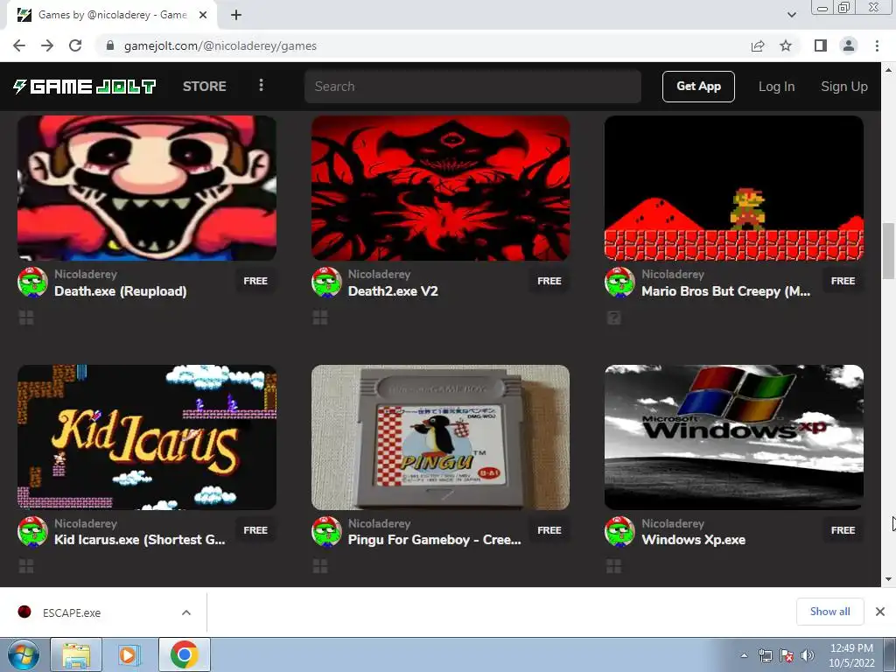
Task: Open the Windows XP game thumbnail
Action: tap(734, 437)
